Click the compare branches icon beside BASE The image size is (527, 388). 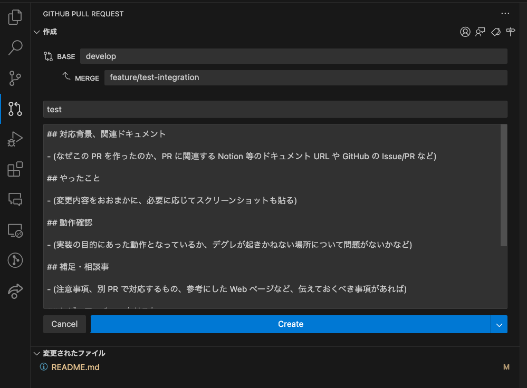coord(48,56)
